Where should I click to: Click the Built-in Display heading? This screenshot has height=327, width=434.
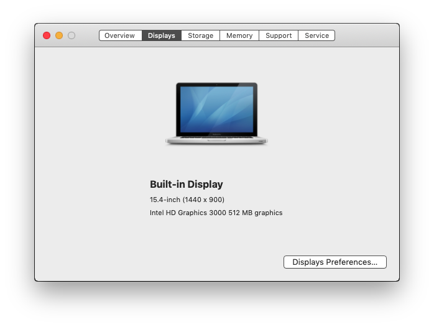pyautogui.click(x=187, y=184)
